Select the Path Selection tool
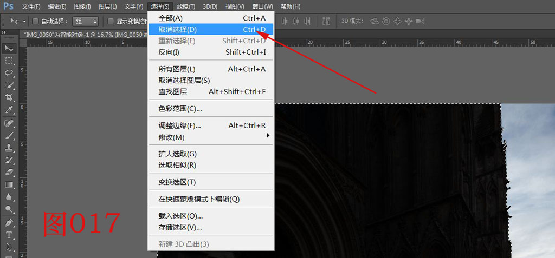This screenshot has width=555, height=258. coord(9,247)
